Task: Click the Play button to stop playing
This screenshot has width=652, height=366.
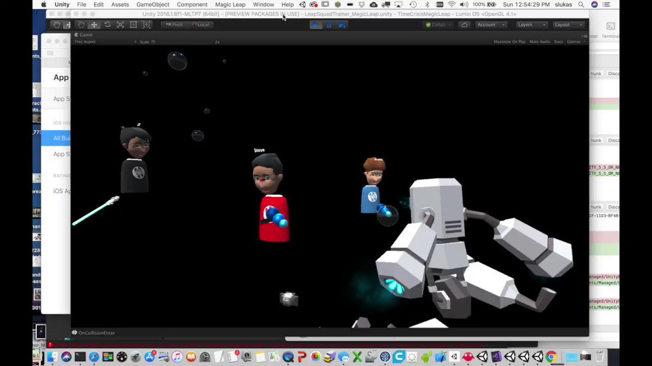Action: (x=316, y=25)
